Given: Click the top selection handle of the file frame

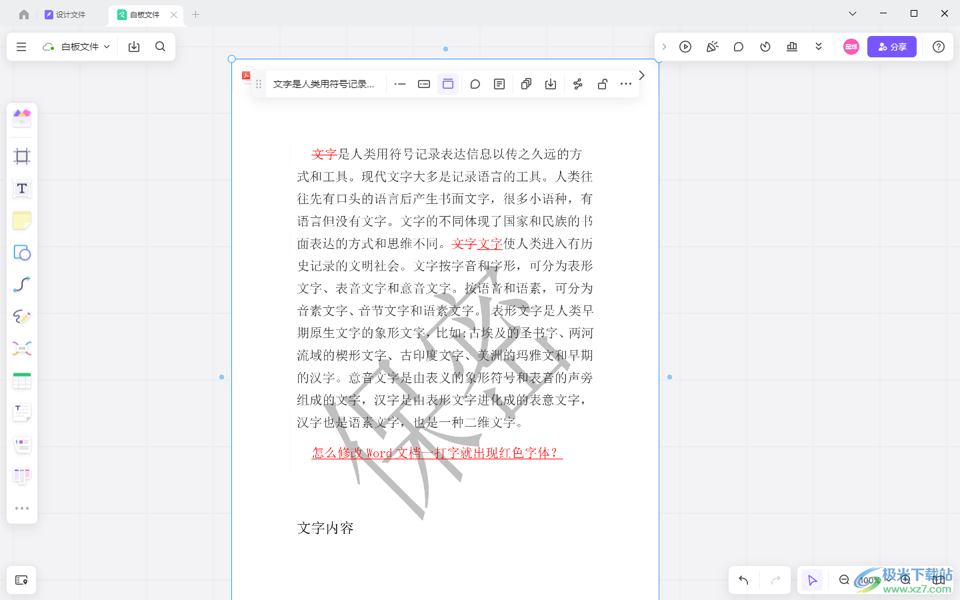Looking at the screenshot, I should pos(445,49).
